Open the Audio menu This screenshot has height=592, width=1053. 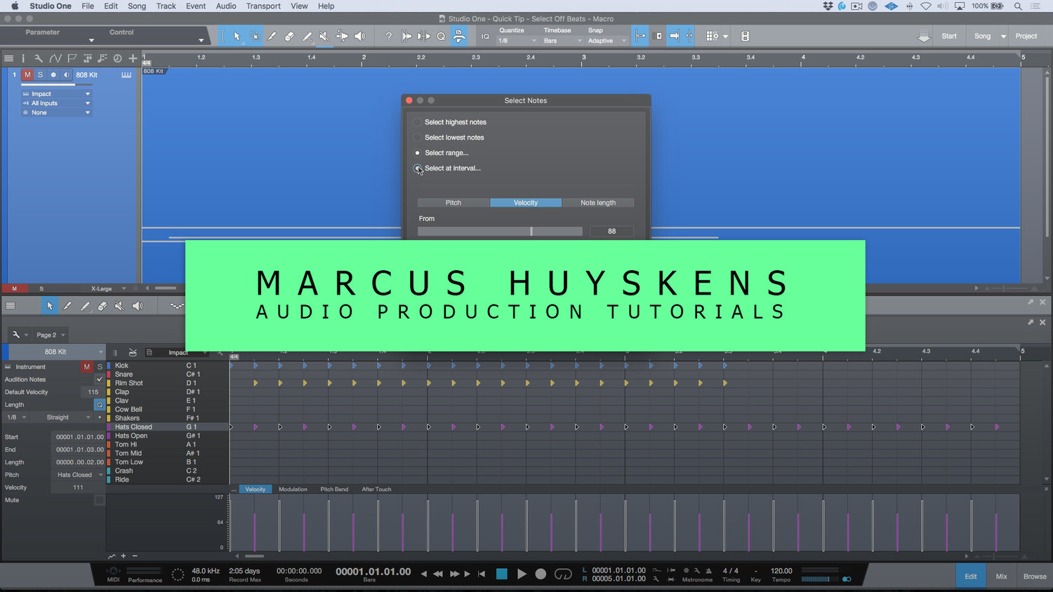tap(226, 6)
